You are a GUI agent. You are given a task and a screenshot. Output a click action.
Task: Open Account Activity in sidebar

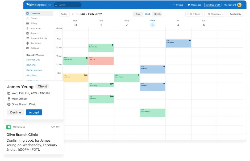click(39, 38)
